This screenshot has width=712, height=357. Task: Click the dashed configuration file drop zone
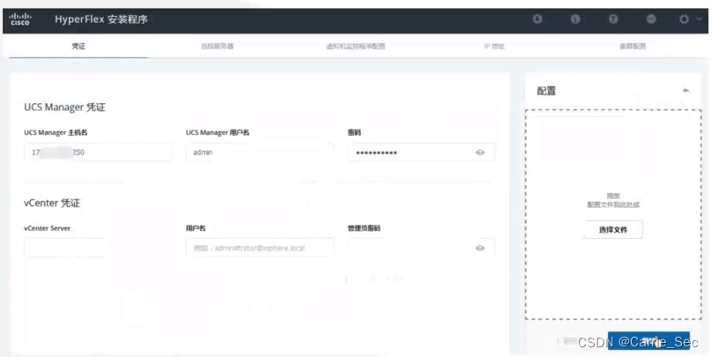click(613, 214)
